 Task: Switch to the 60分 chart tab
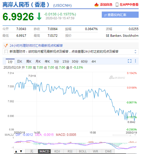pos(84,62)
